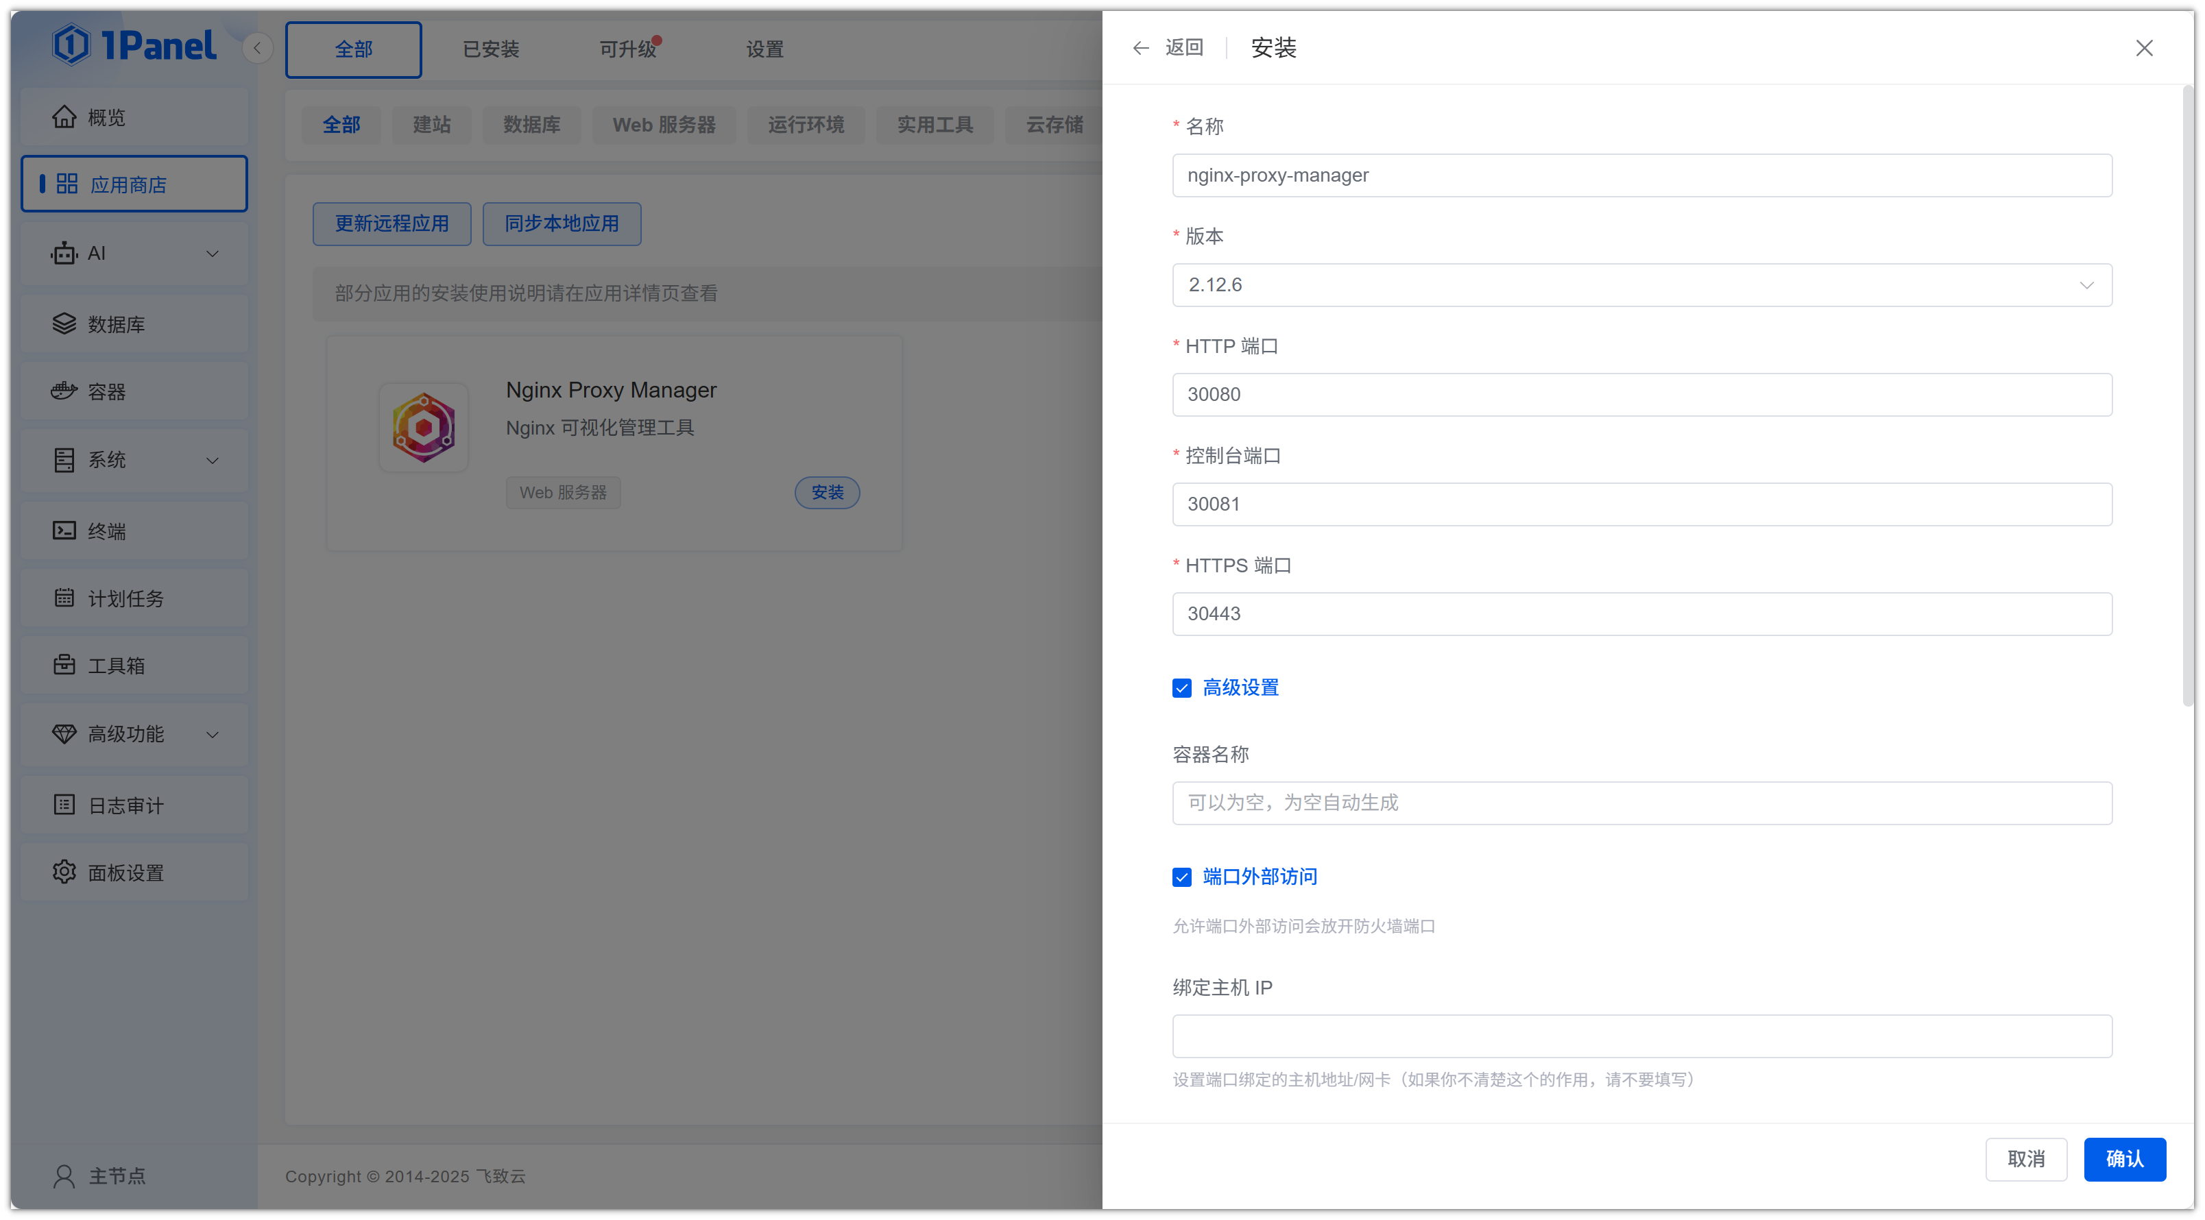Click the home icon beside 概览
The image size is (2205, 1220).
pos(64,117)
